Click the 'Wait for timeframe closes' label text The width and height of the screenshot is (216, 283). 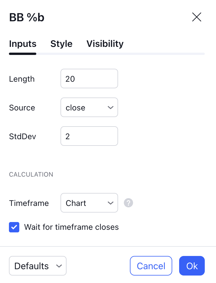pos(71,227)
